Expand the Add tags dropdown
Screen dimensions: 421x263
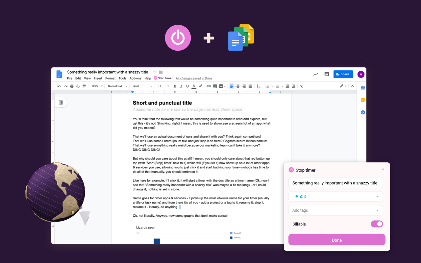(335, 210)
